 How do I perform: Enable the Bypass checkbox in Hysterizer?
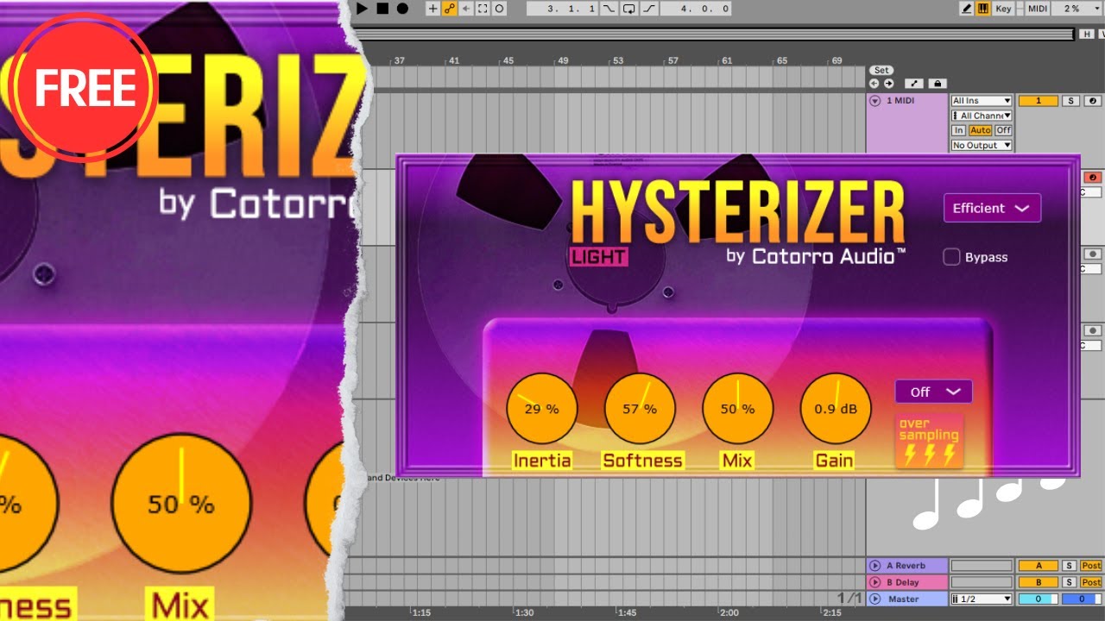click(951, 257)
